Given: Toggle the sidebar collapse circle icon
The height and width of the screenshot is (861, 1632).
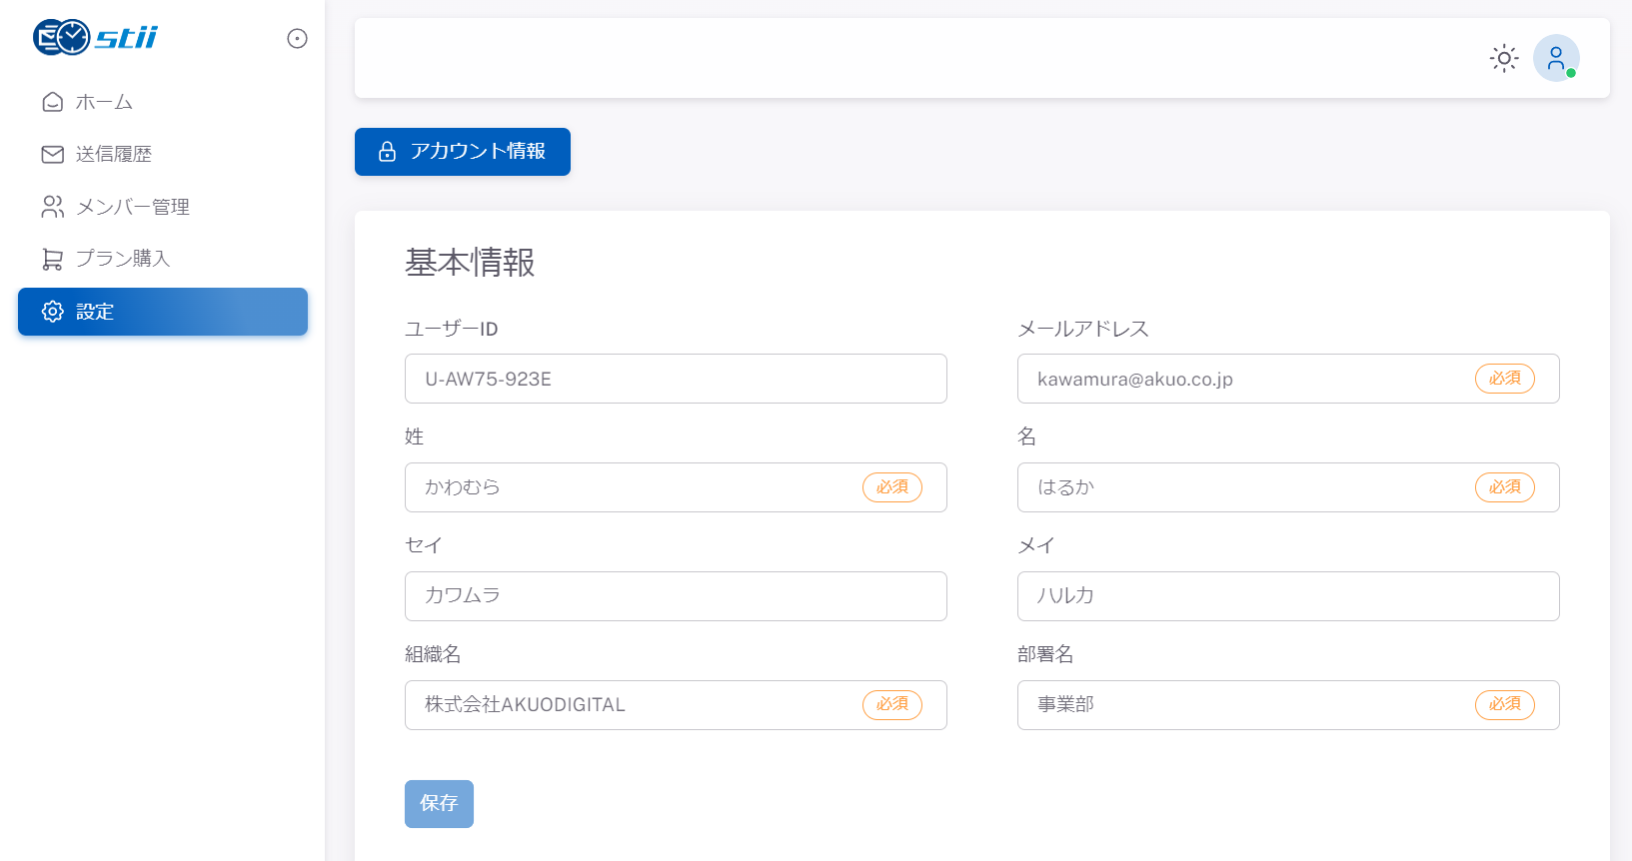Looking at the screenshot, I should (x=297, y=39).
